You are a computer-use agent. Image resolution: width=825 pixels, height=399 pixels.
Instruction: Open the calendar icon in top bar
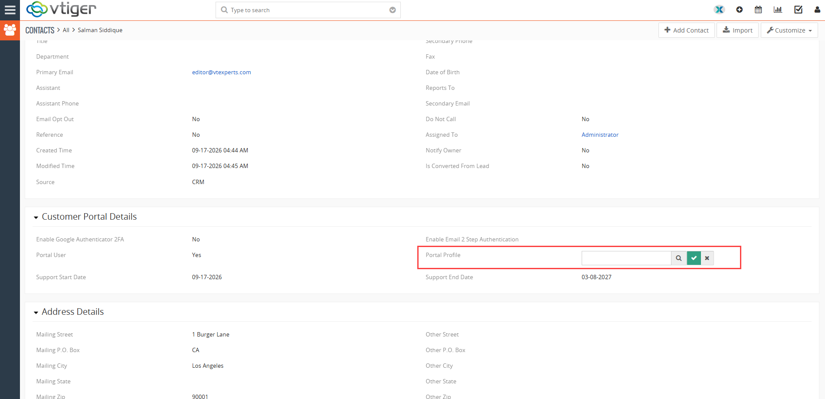[x=758, y=10]
